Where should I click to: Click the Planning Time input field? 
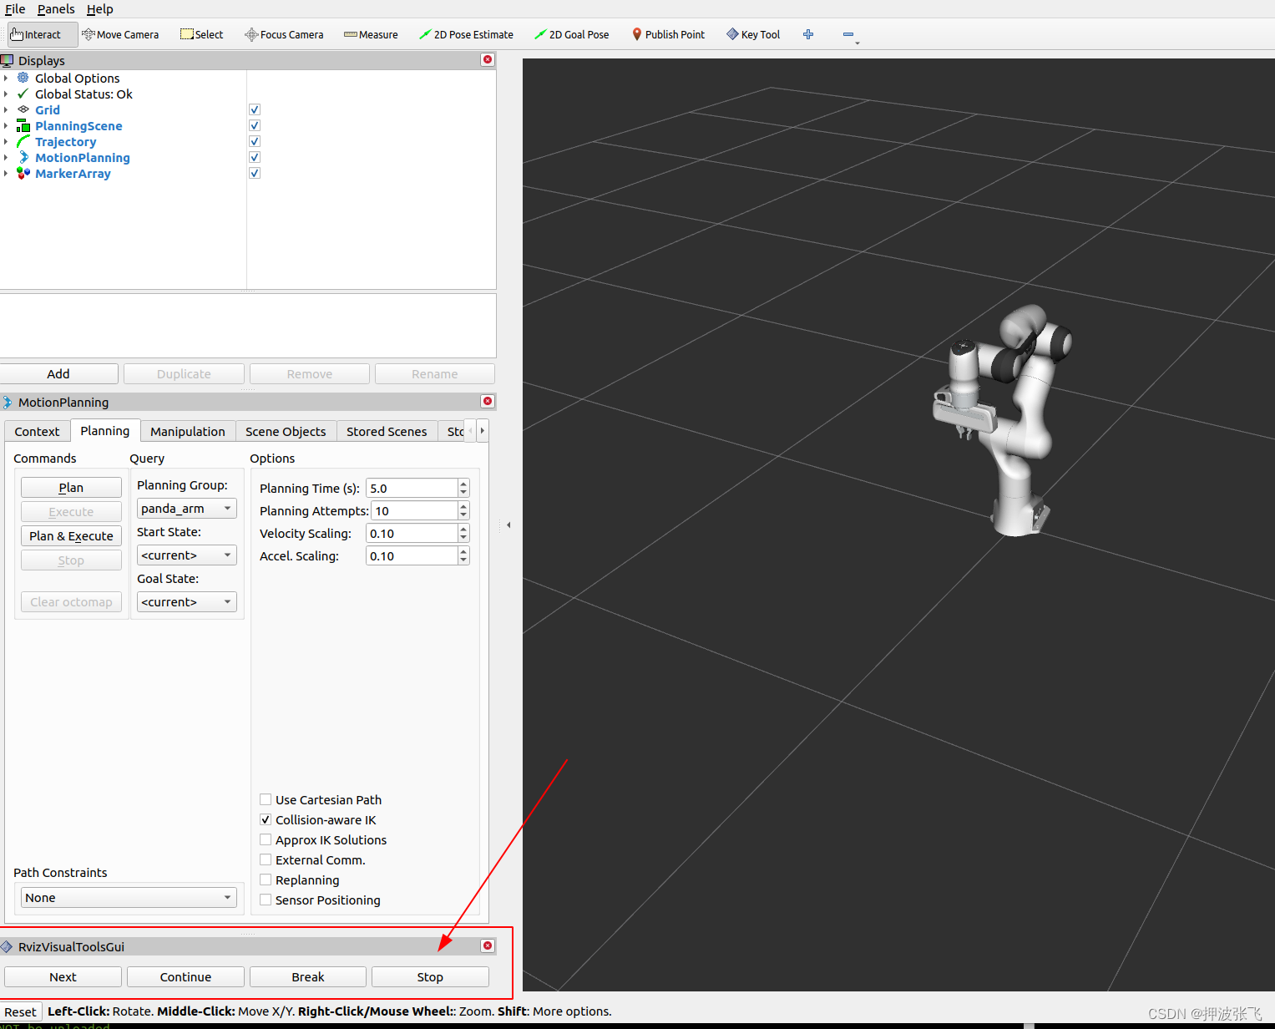[411, 488]
